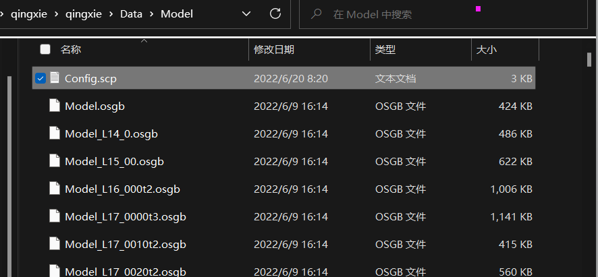The width and height of the screenshot is (598, 277).
Task: Click the Config.scp text document icon
Action: click(x=55, y=78)
